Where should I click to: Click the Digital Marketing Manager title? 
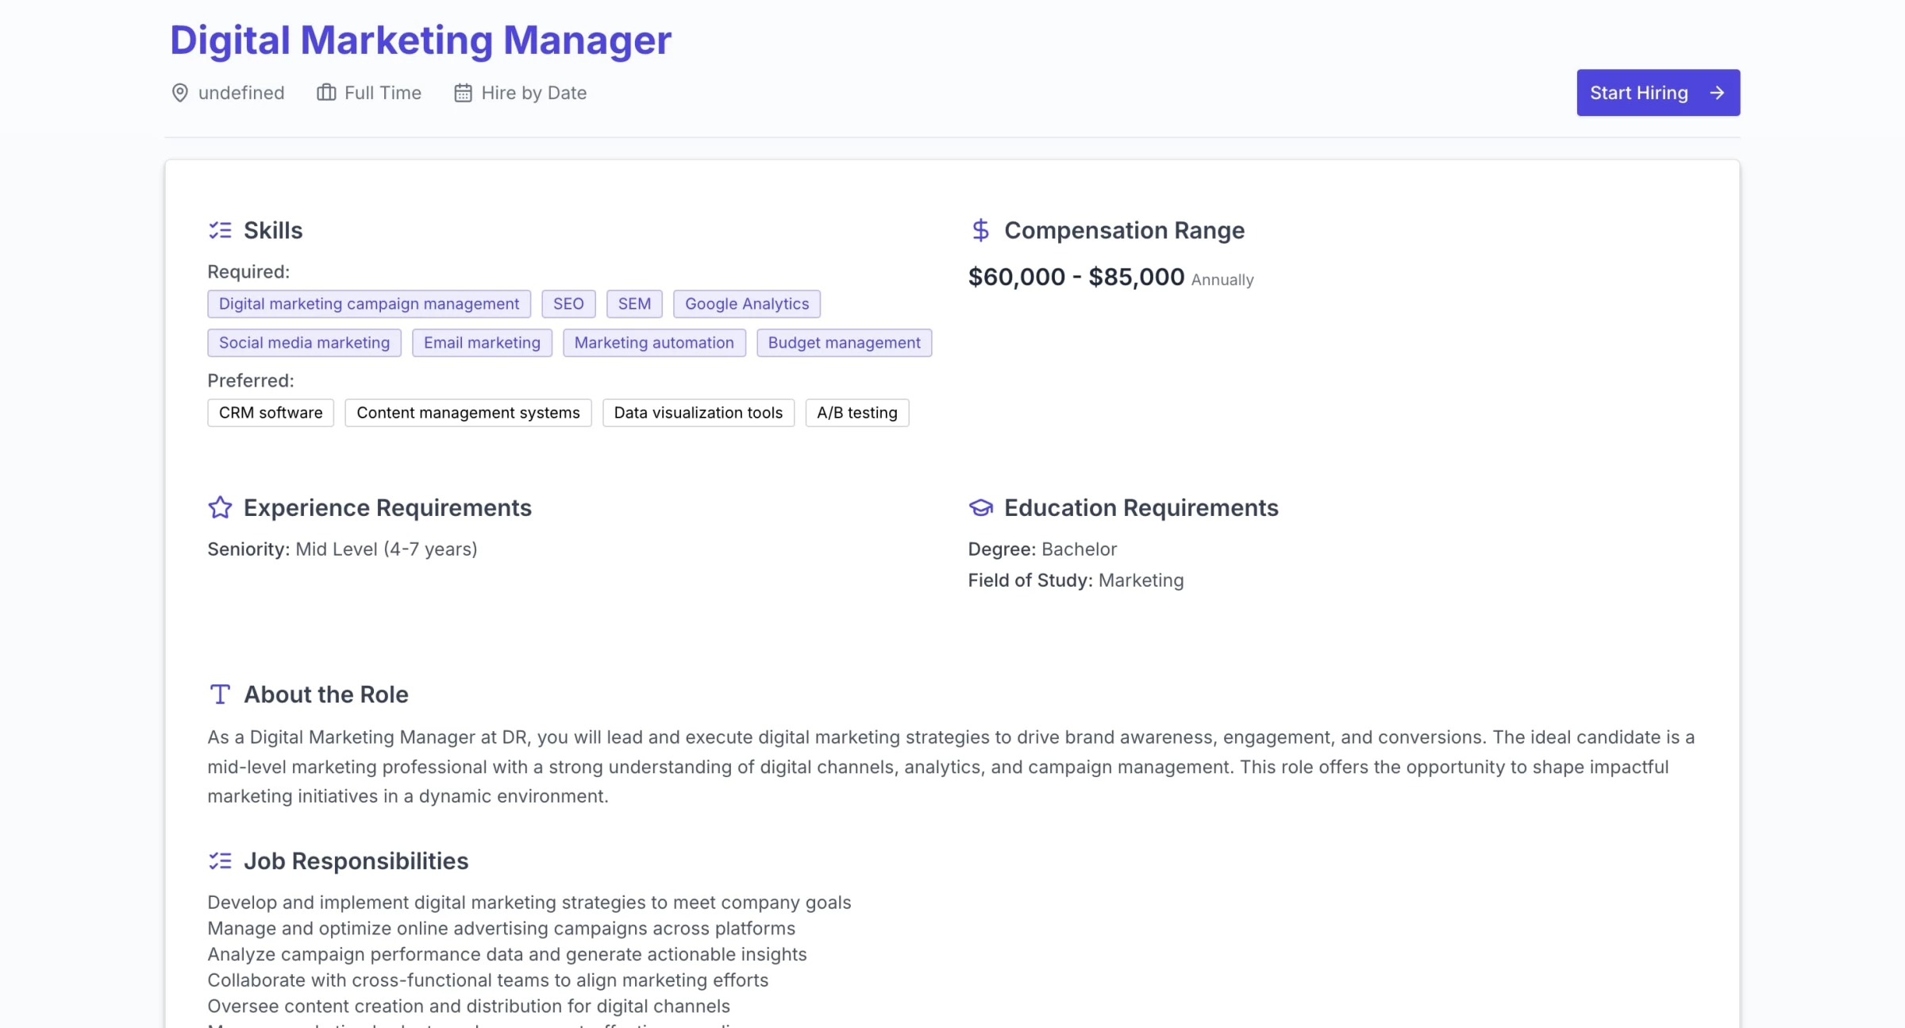(421, 40)
